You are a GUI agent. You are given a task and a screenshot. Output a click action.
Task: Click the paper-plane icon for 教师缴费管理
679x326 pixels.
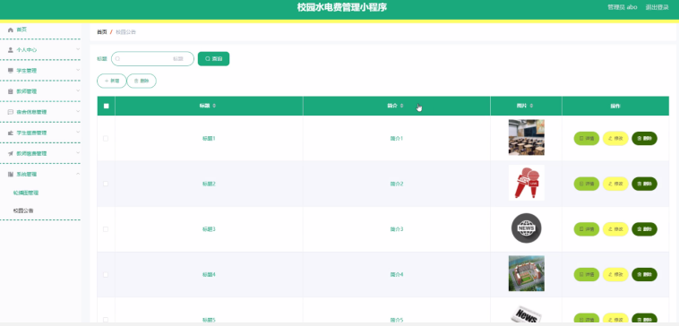coord(11,153)
